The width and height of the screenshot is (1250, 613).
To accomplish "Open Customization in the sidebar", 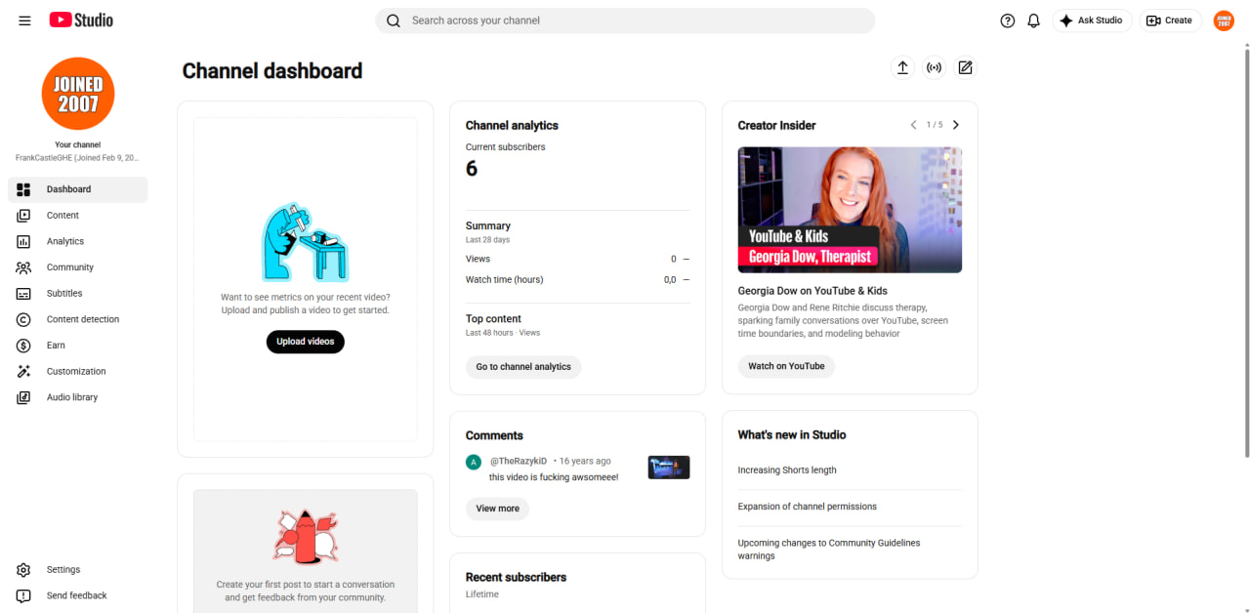I will (x=78, y=372).
